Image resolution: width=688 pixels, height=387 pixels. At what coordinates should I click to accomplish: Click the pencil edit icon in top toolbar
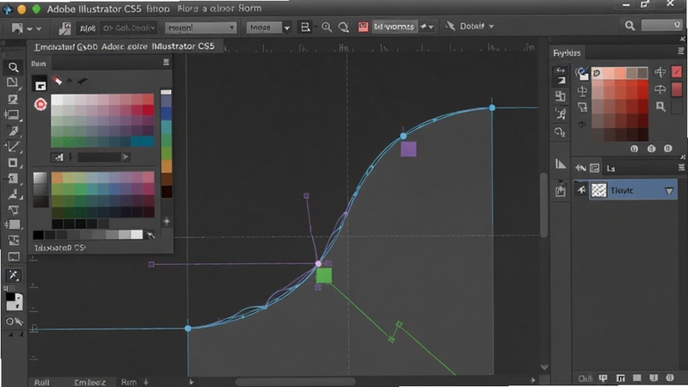[x=64, y=28]
